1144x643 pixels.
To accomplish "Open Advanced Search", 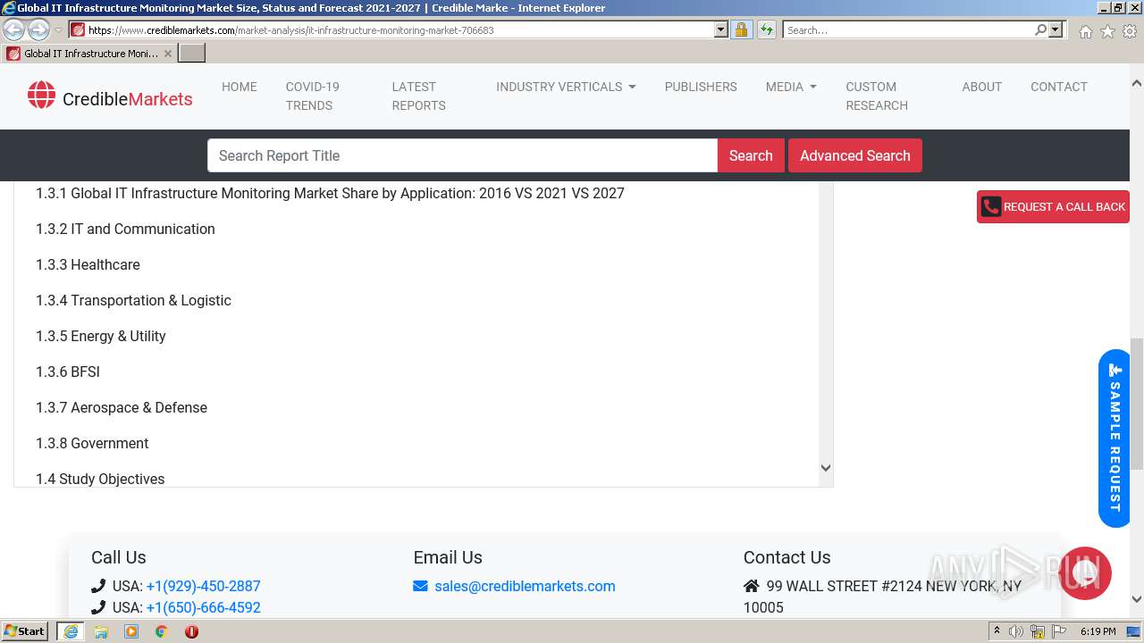I will pyautogui.click(x=855, y=155).
